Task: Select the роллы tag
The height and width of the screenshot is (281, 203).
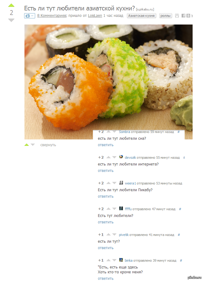Action: [165, 16]
